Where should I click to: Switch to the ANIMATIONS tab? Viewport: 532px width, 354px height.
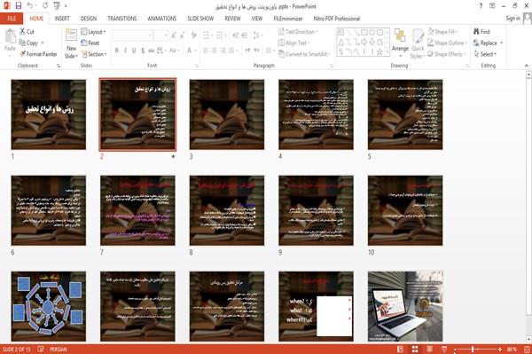coord(162,19)
